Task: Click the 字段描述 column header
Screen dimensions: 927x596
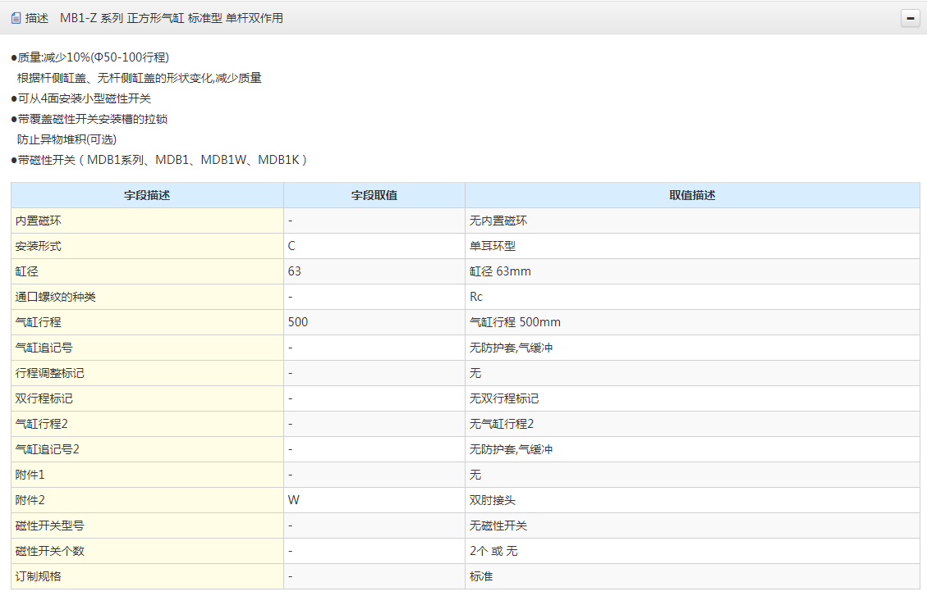Action: coord(147,195)
